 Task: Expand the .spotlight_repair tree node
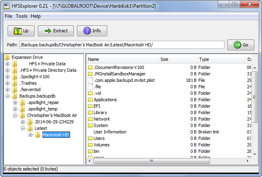coord(15,103)
